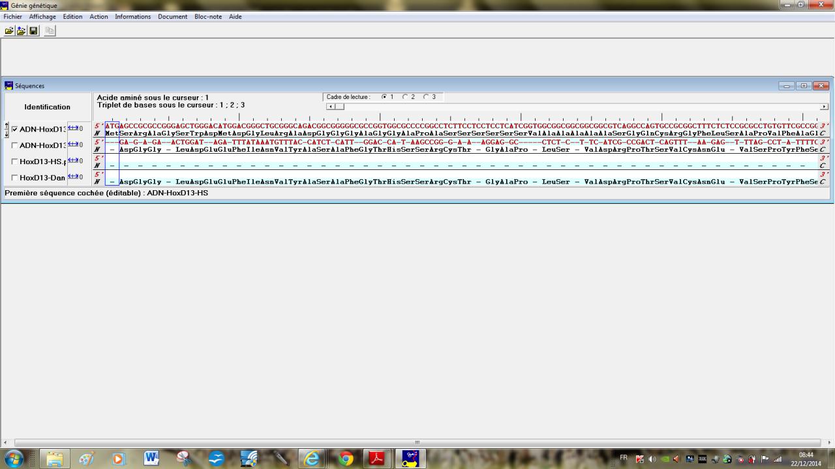
Task: Maximize the Séquences sub-window
Action: tap(804, 86)
